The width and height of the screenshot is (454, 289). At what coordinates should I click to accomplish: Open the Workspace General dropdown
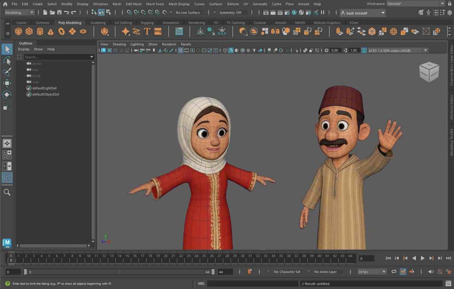tap(415, 4)
